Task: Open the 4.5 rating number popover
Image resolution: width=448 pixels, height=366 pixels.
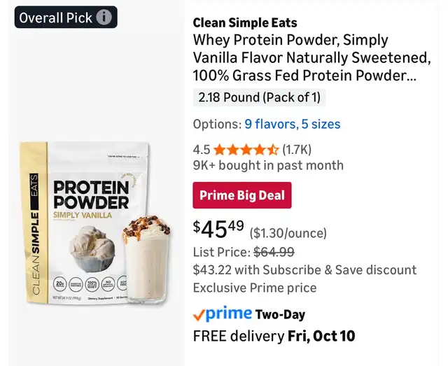Action: (x=201, y=149)
